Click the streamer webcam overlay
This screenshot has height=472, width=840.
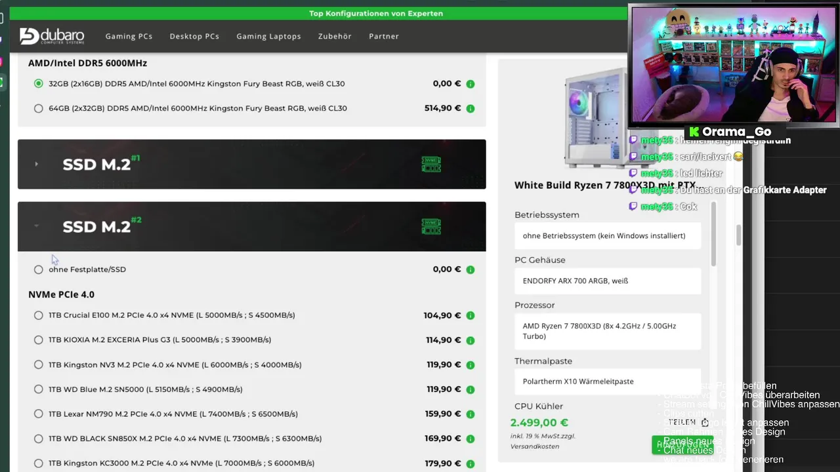point(734,64)
